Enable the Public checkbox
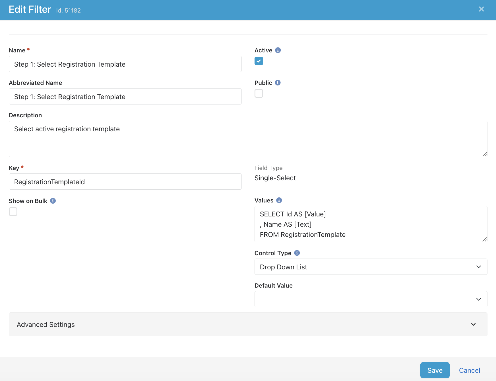 pyautogui.click(x=259, y=93)
